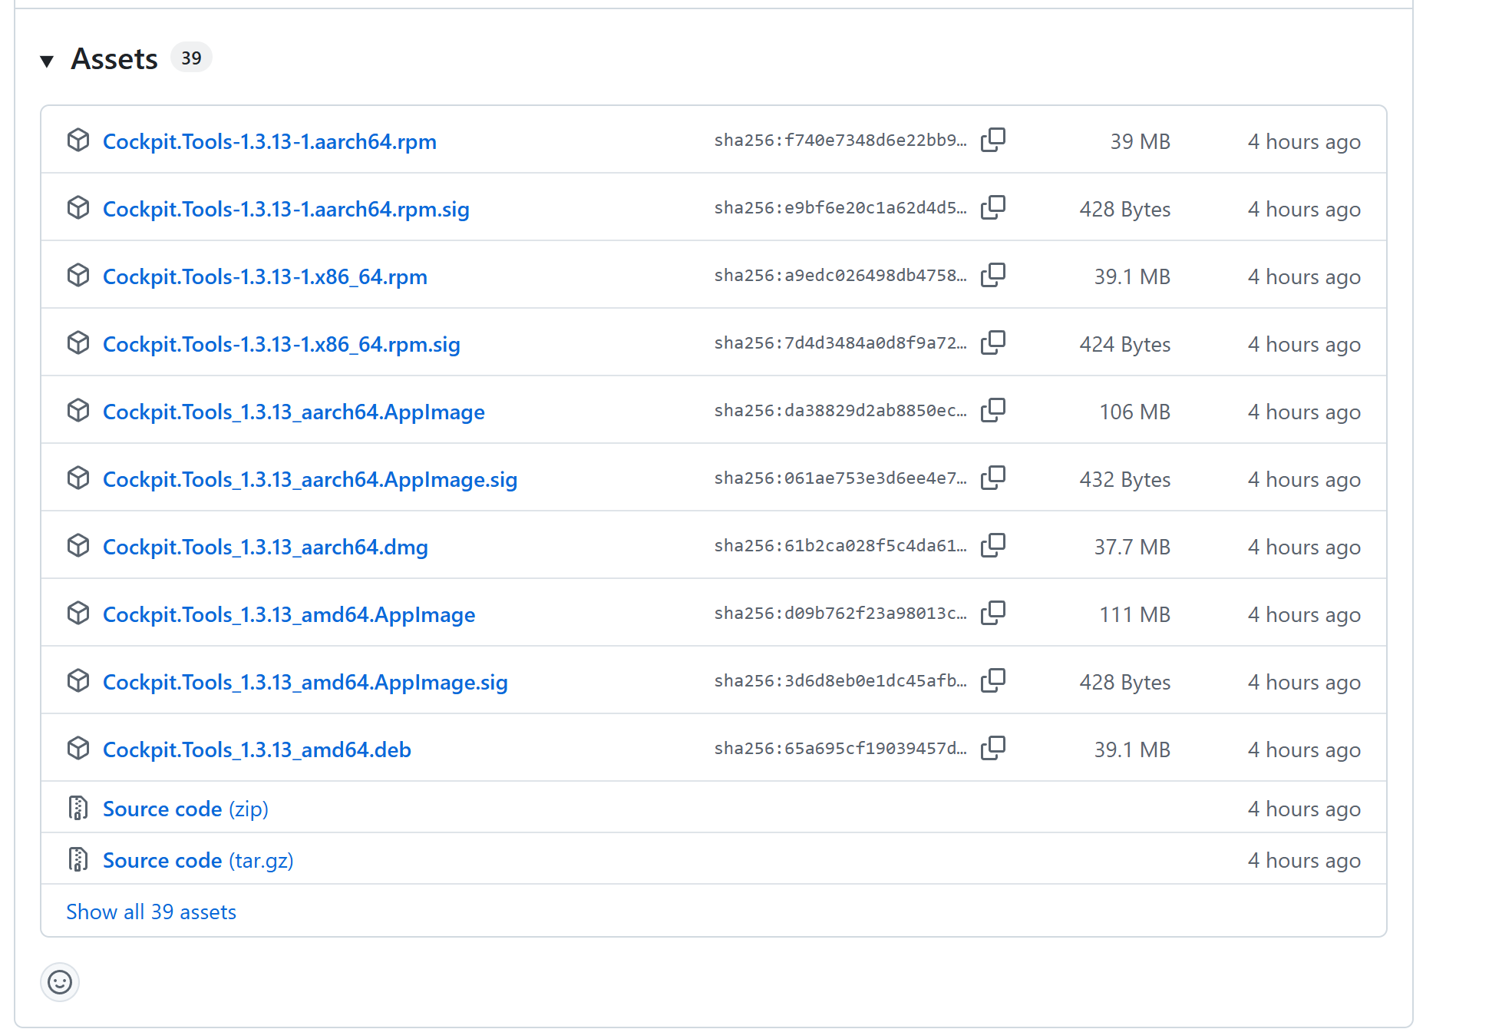Click hash text sha256:da38829d2ab8850ec…
Viewport: 1512px width, 1029px height.
coord(840,411)
